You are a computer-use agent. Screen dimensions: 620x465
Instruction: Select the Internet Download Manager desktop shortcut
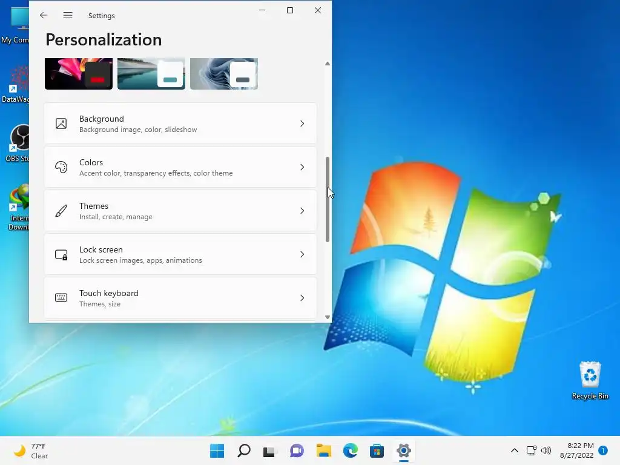(x=18, y=207)
